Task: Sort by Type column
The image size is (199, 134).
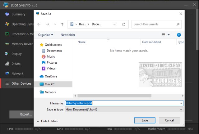Action: pos(181,42)
